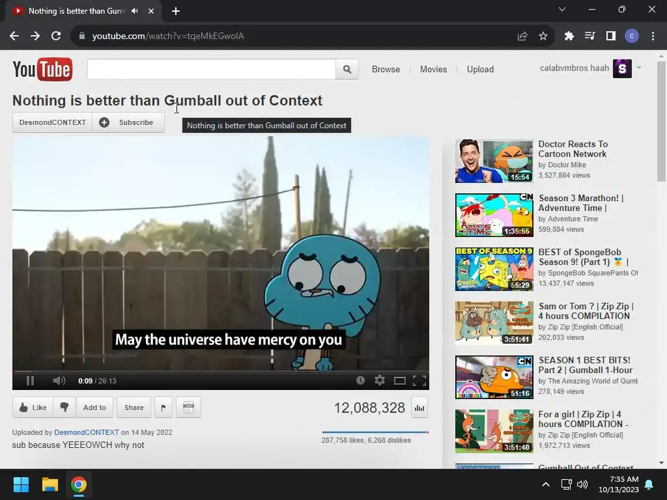Open the calabvmbros haah username link
Viewport: 667px width, 500px height.
(575, 68)
